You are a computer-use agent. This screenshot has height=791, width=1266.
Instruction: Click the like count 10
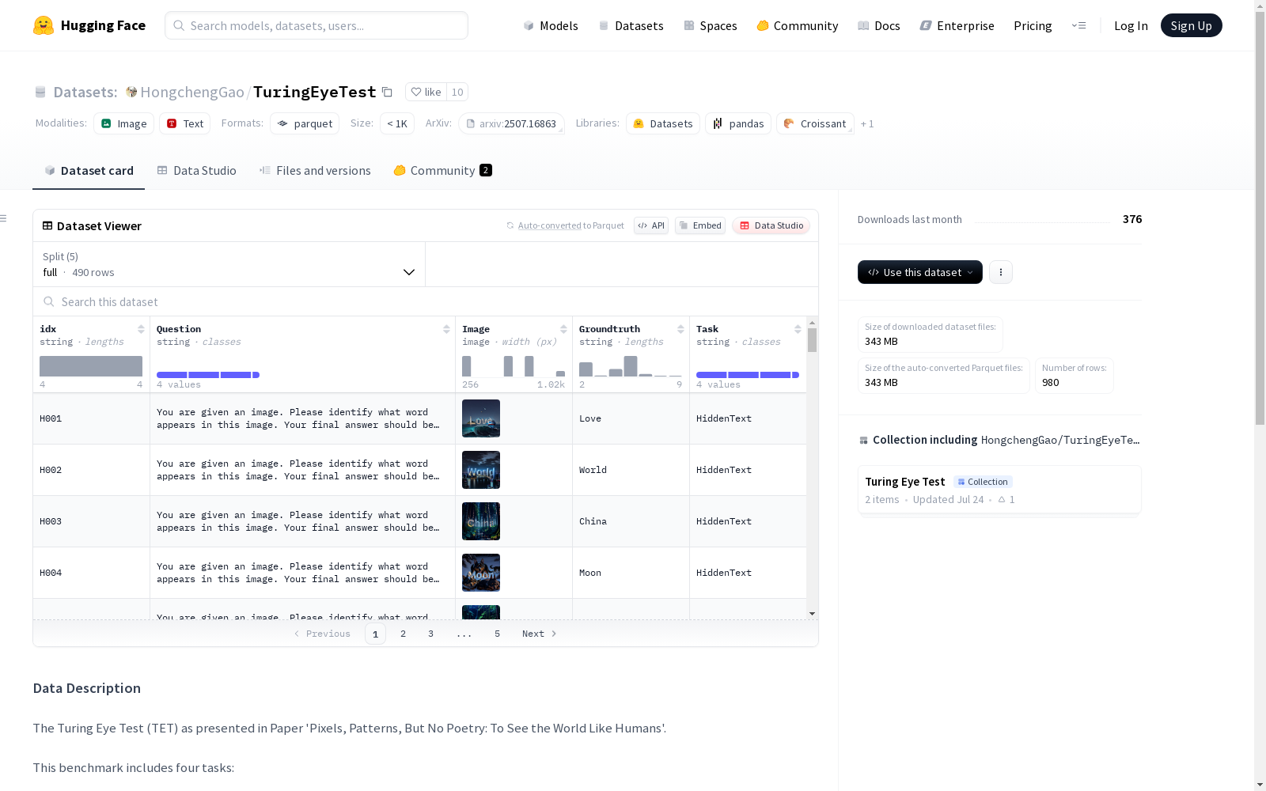click(457, 92)
